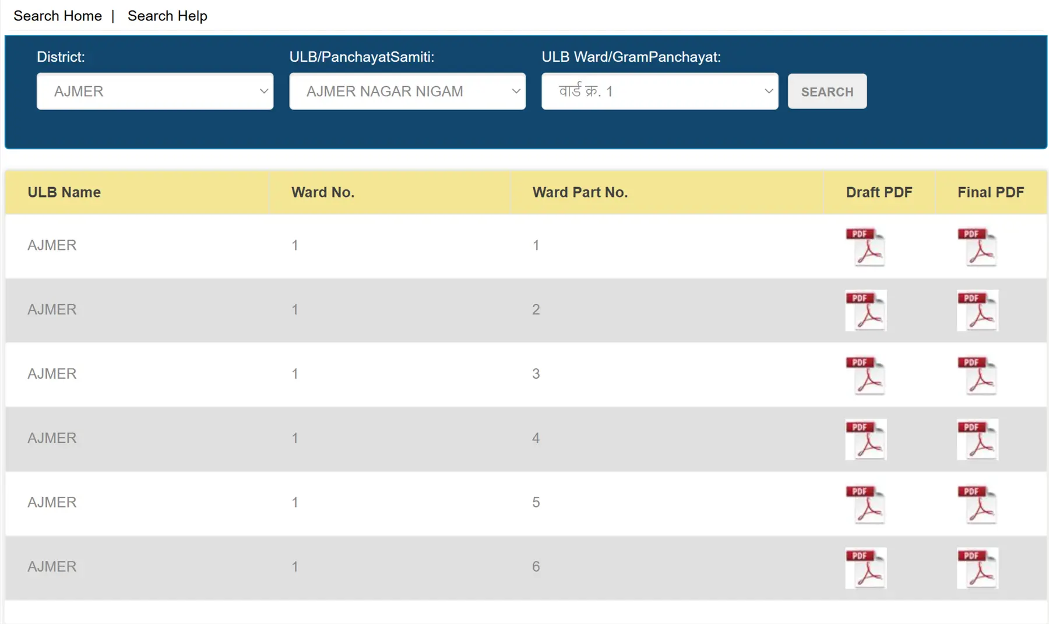This screenshot has height=624, width=1049.
Task: Open the Search Help link
Action: tap(167, 16)
